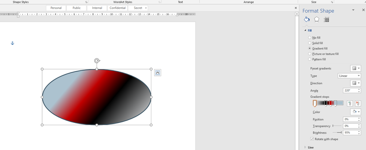Collapse the Fill section
The width and height of the screenshot is (366, 150).
click(305, 30)
